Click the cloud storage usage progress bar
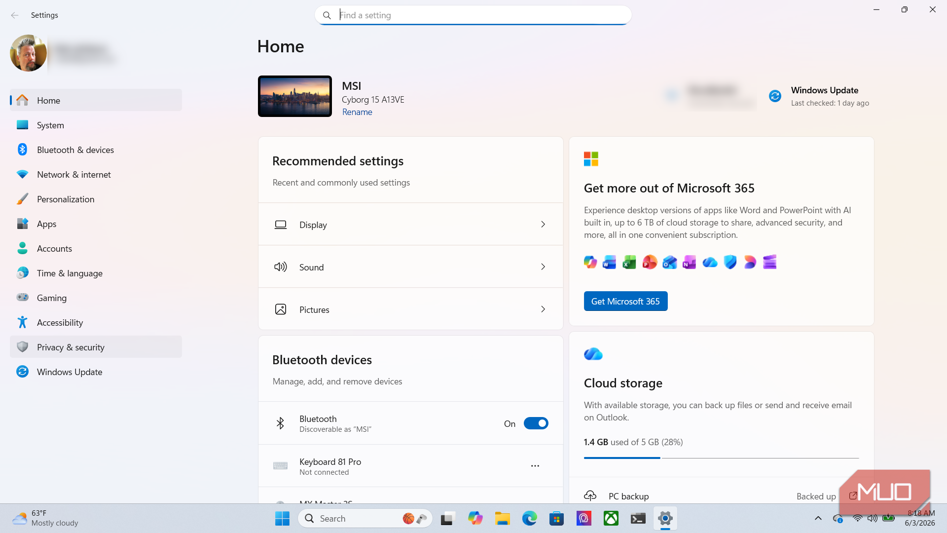Screen dimensions: 947x533 pos(721,458)
